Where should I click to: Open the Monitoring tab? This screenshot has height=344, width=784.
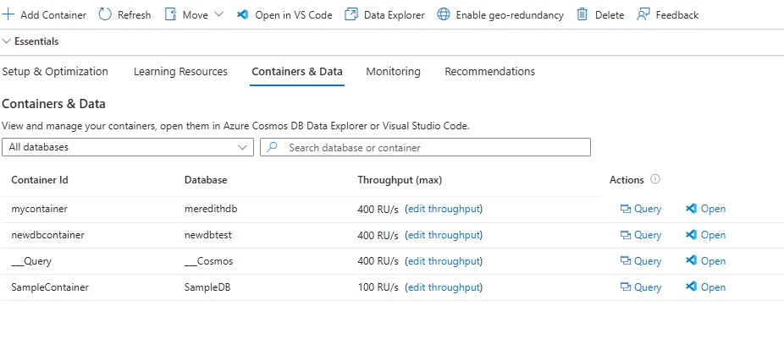click(x=393, y=71)
